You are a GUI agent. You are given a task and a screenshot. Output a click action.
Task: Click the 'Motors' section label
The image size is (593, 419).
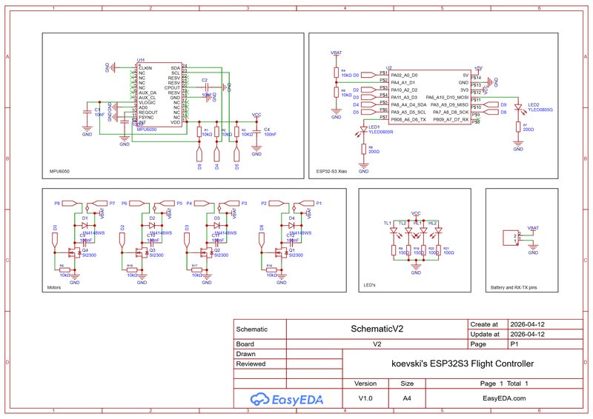coord(53,287)
